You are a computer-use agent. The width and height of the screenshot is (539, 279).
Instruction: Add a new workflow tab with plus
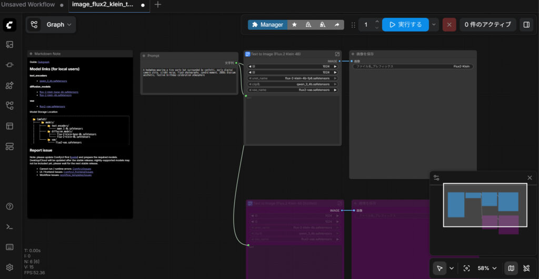[158, 5]
